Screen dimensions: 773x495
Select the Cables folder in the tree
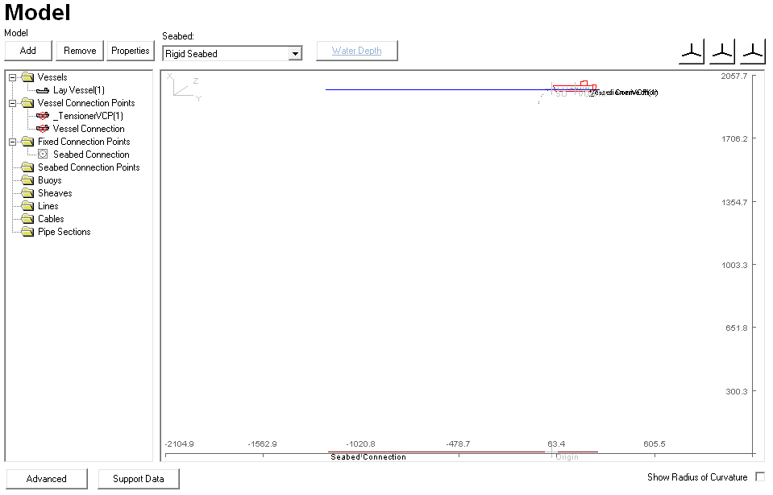[50, 219]
